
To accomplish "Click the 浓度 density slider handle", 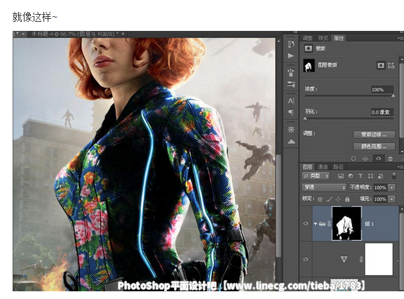I will (393, 96).
